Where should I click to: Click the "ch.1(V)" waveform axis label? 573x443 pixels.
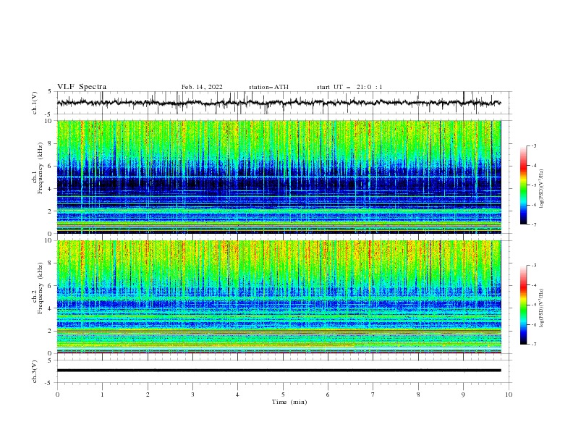pyautogui.click(x=35, y=103)
